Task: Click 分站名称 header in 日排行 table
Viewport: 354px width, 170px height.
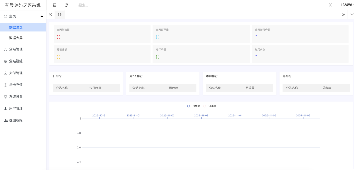Action: click(x=62, y=88)
